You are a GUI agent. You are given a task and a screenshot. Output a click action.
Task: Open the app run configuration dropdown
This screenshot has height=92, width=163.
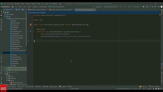click(99, 7)
